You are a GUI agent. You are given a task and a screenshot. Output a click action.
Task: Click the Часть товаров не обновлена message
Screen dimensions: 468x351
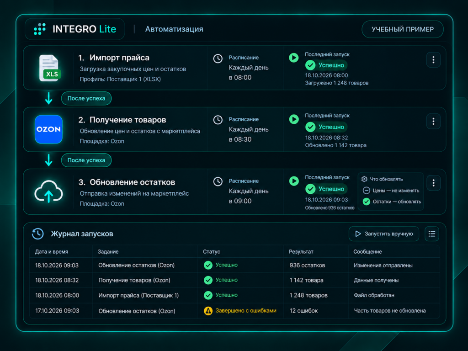[x=390, y=311]
